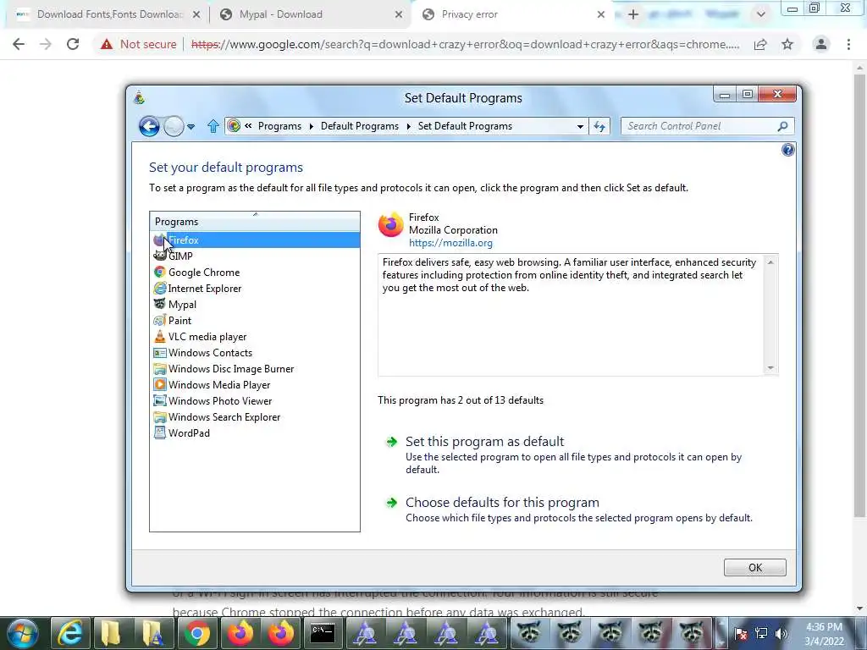The height and width of the screenshot is (650, 867).
Task: Launch Internet Explorer from taskbar
Action: (x=70, y=633)
